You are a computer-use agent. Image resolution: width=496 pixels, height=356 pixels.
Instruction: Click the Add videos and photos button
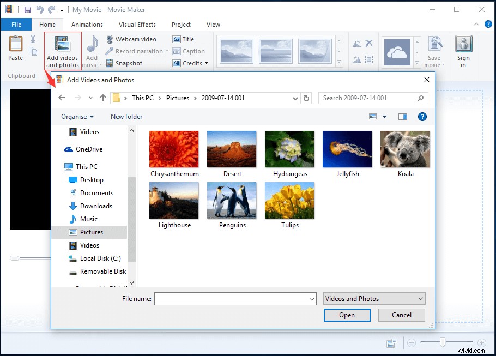click(x=62, y=51)
